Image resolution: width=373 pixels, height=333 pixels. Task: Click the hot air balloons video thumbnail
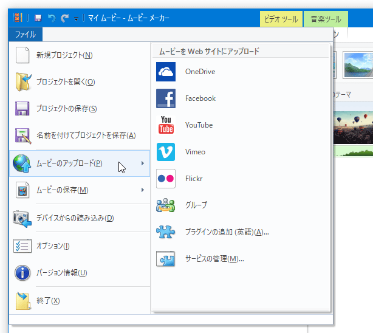[353, 128]
